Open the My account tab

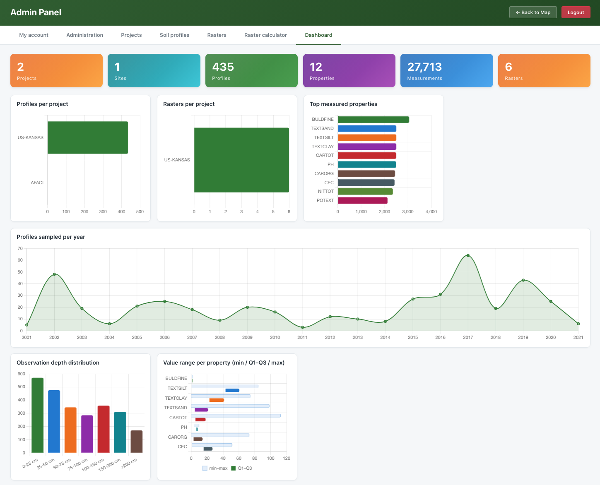coord(34,35)
